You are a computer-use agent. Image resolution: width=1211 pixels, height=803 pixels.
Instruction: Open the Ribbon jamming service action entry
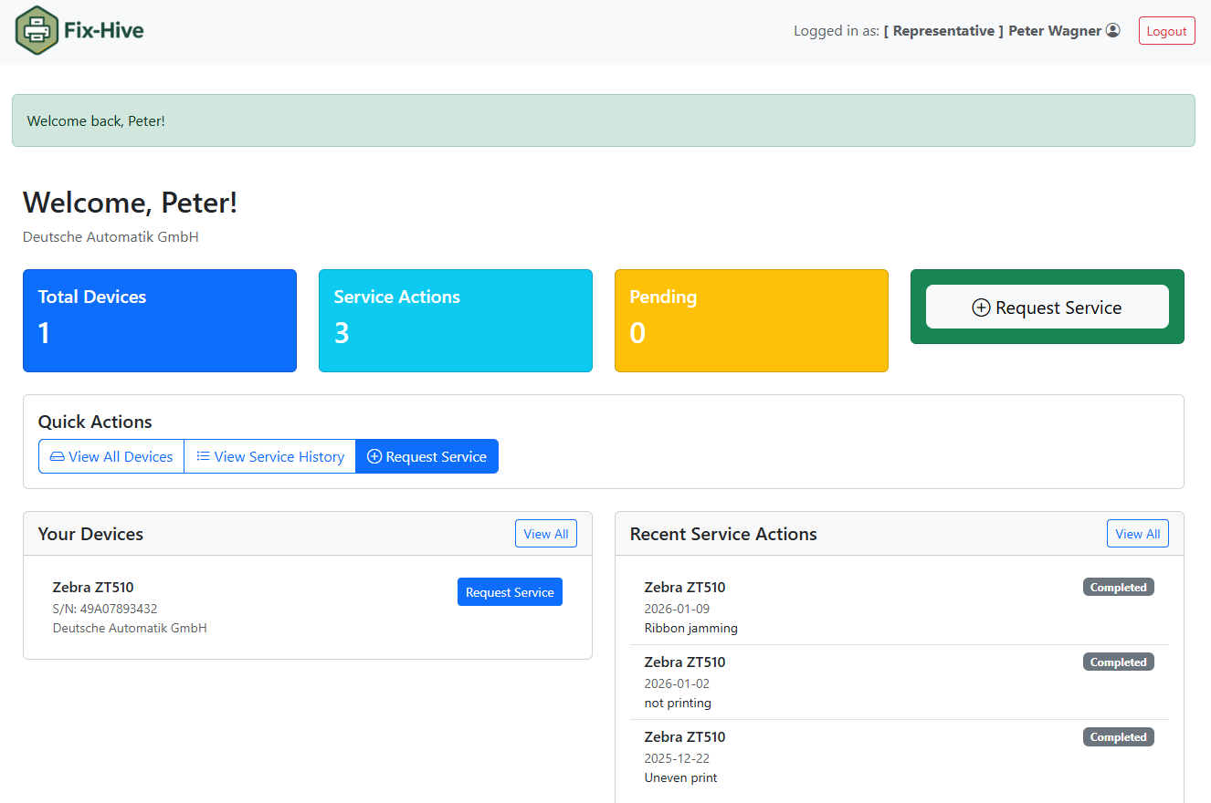tap(690, 628)
